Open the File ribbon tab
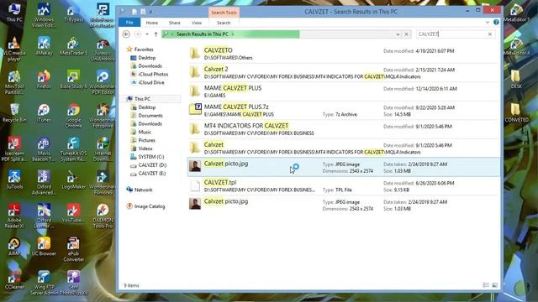 129,23
